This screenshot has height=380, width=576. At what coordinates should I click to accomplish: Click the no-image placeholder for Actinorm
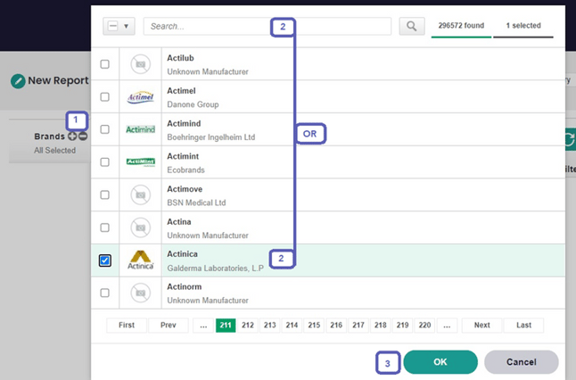coord(140,293)
